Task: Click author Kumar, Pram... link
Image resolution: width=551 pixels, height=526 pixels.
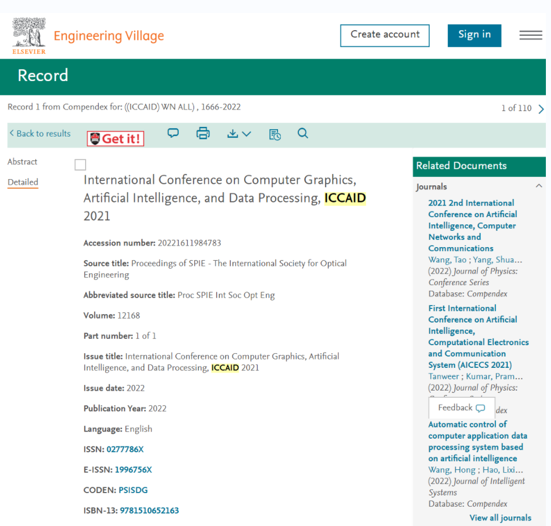Action: [494, 376]
